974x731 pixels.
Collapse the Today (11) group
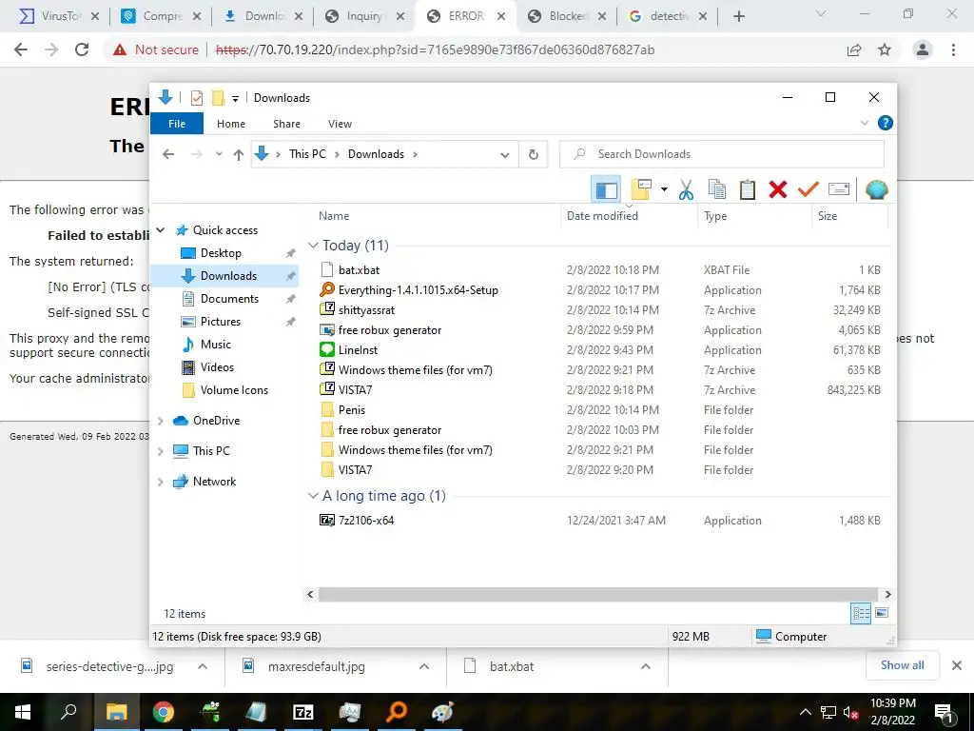(x=313, y=246)
